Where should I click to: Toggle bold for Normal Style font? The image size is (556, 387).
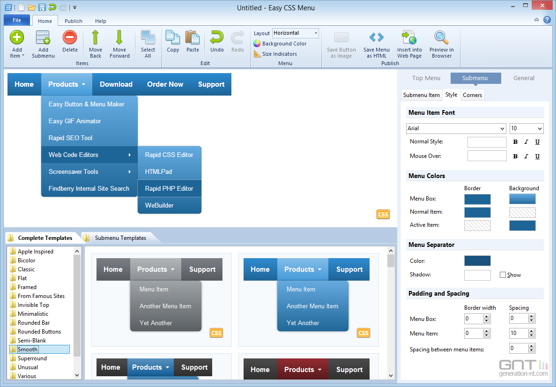pyautogui.click(x=515, y=142)
